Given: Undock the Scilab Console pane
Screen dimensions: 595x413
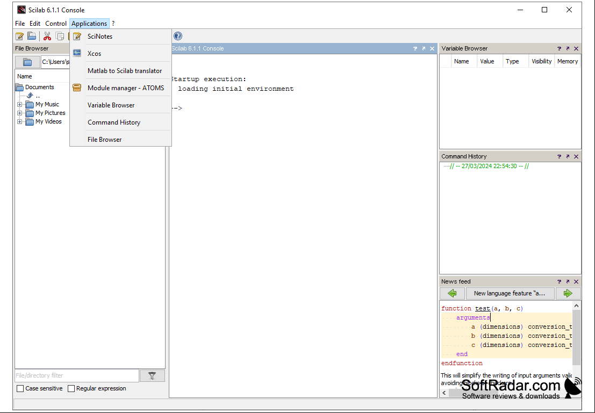Looking at the screenshot, I should point(424,48).
